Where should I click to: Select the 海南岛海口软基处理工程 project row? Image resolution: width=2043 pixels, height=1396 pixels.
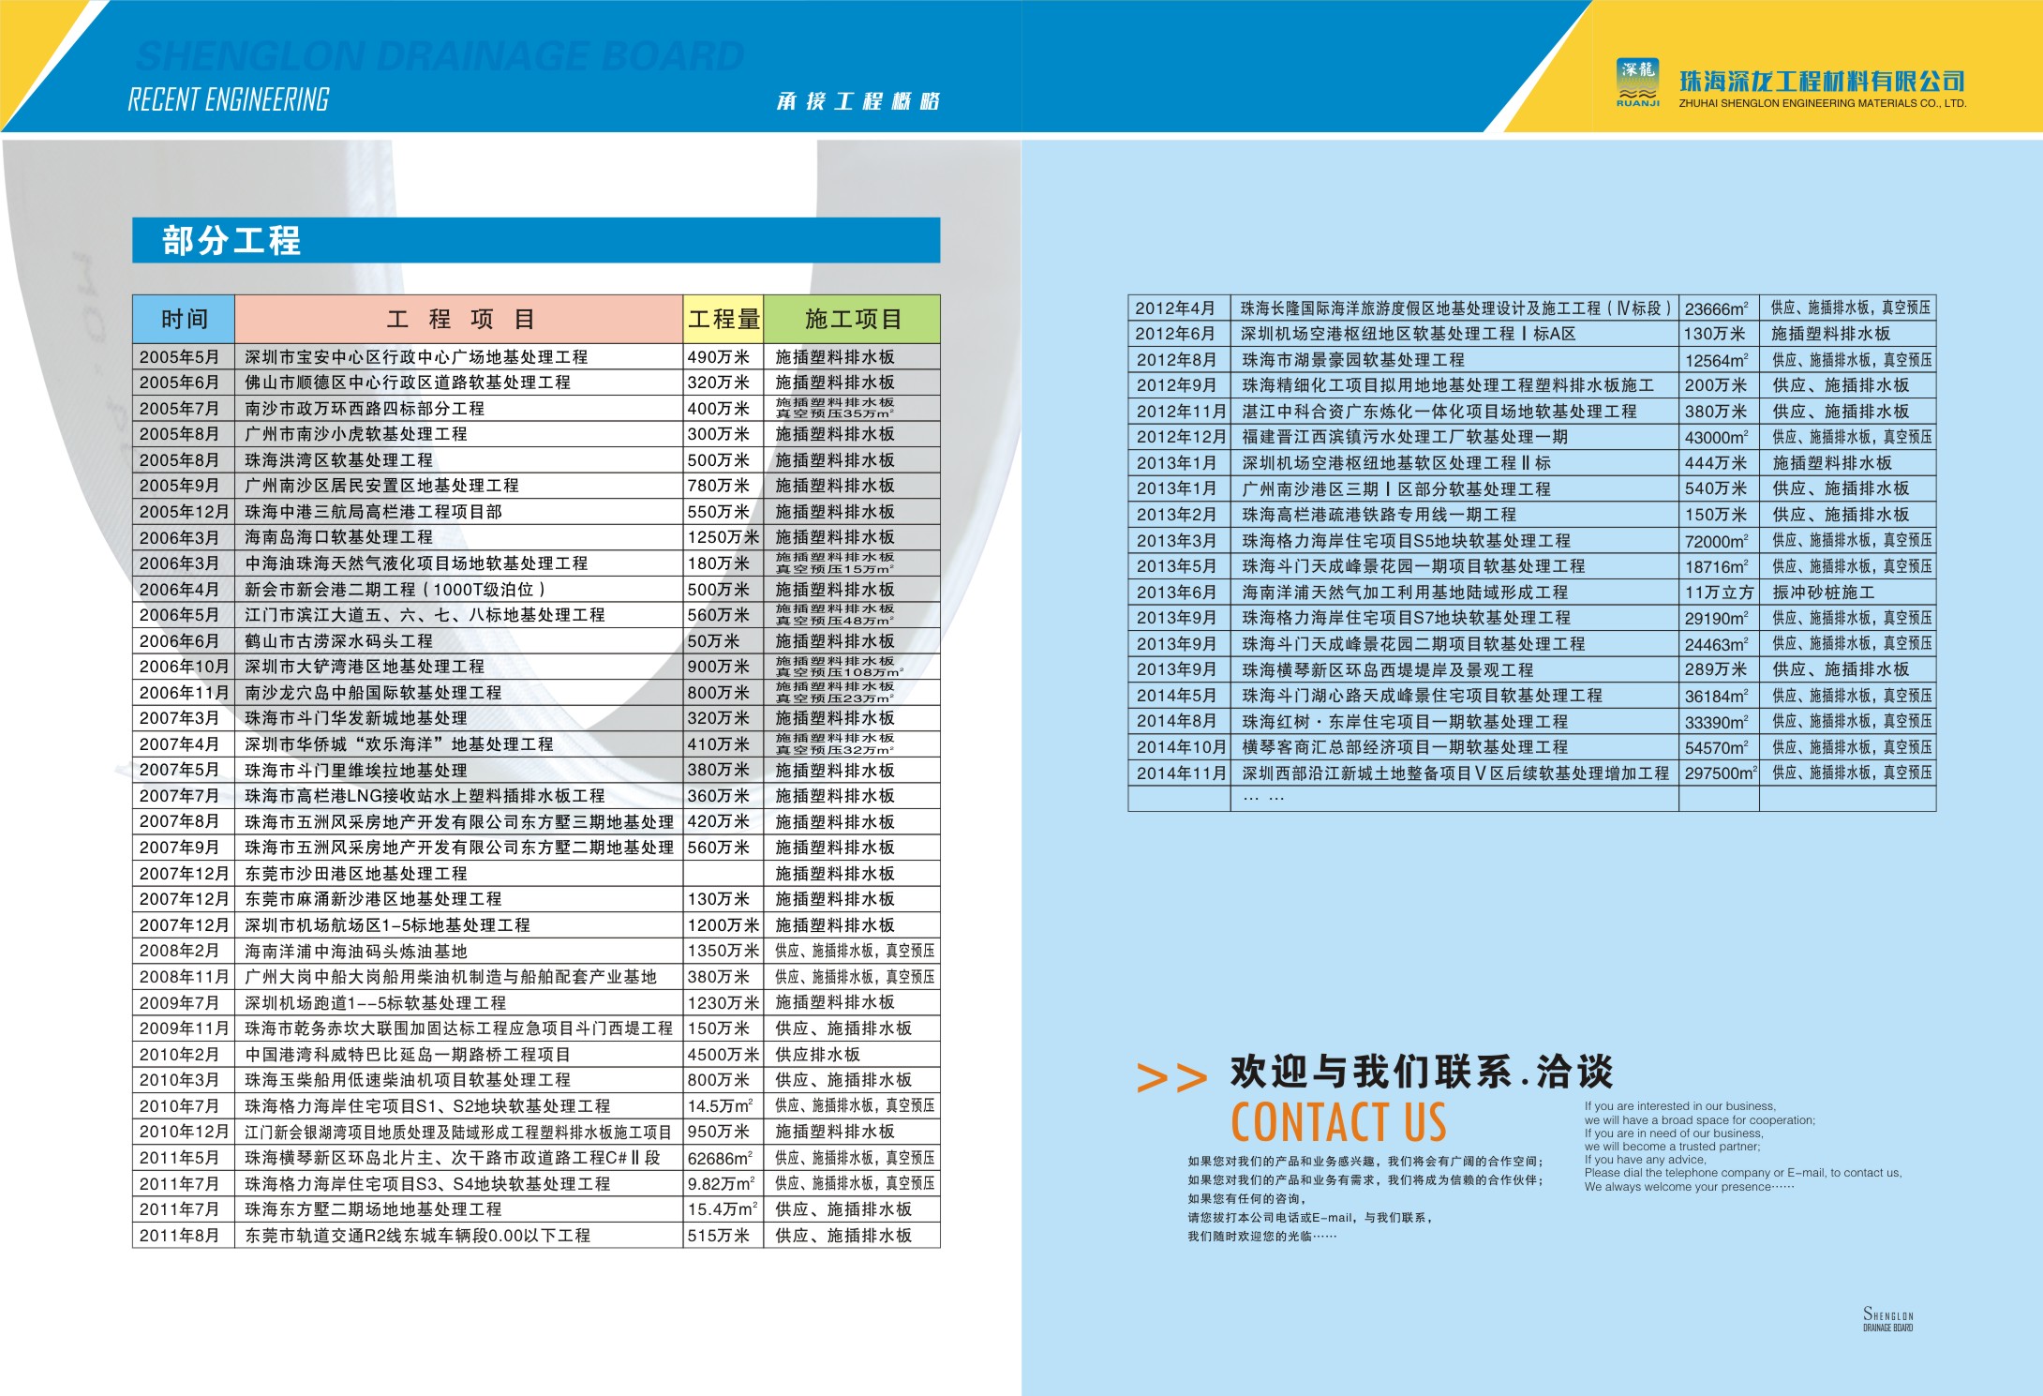point(339,537)
